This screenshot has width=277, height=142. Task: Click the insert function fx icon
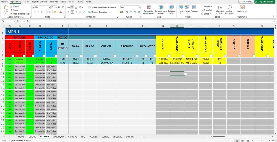(x=28, y=21)
